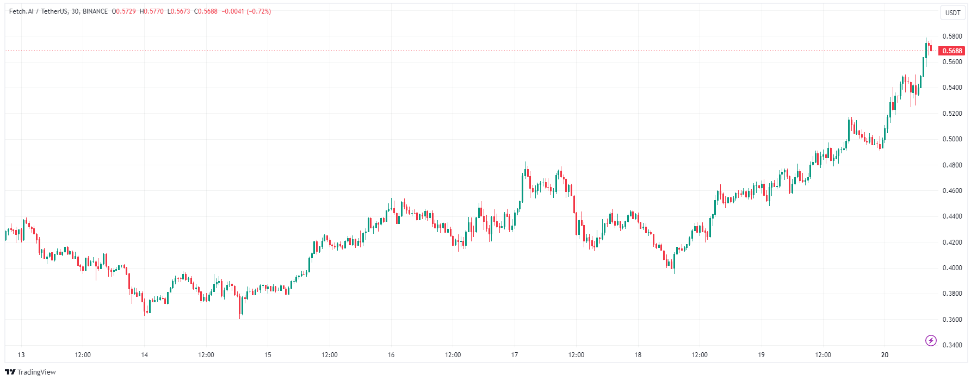Select date marker 19 on time axis
Image resolution: width=971 pixels, height=380 pixels.
point(762,355)
